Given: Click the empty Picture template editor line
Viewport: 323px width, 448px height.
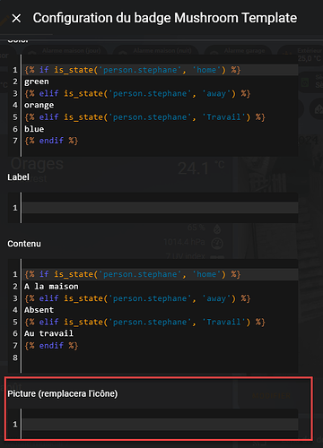Looking at the screenshot, I should click(161, 424).
